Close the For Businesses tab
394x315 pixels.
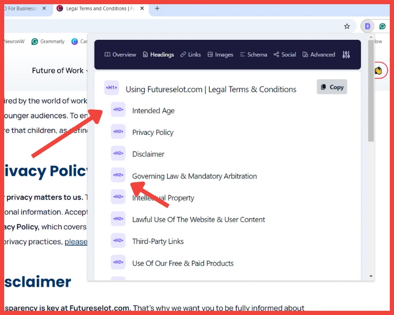[44, 8]
